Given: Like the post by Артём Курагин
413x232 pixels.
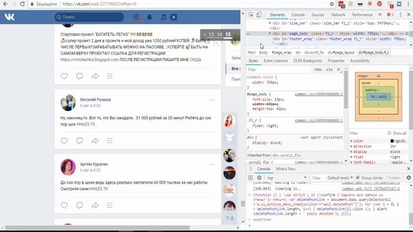Looking at the screenshot, I should click(x=65, y=205).
